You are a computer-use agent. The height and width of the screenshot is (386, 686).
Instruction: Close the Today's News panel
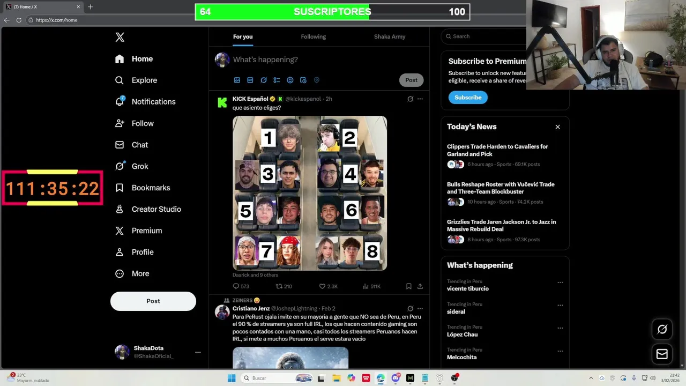[557, 127]
